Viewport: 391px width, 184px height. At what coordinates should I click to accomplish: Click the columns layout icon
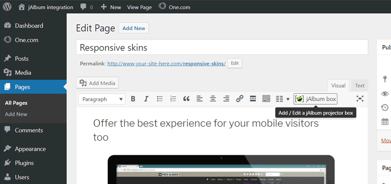tap(279, 99)
